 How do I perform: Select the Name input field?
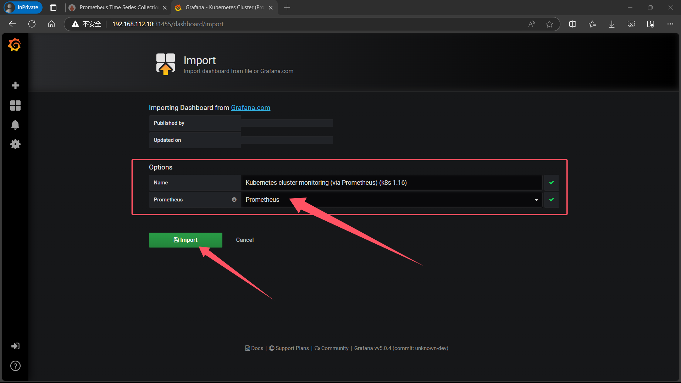391,182
